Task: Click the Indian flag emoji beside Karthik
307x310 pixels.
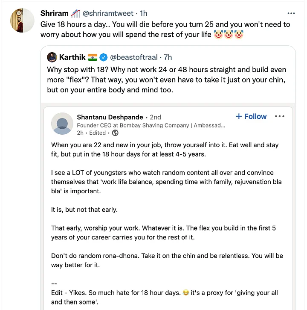Action: (x=93, y=57)
